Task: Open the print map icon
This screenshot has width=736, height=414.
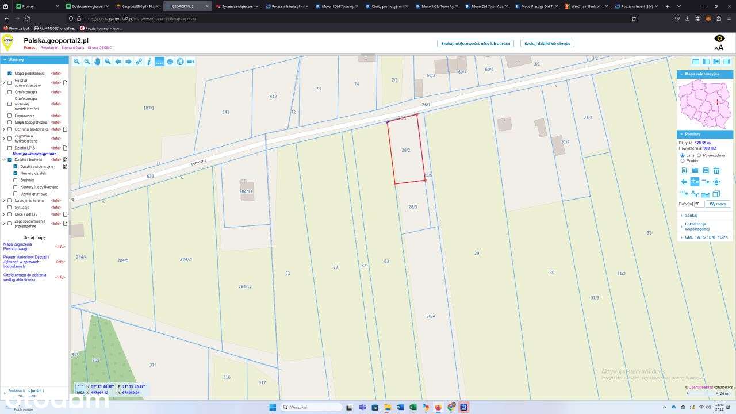Action: pyautogui.click(x=170, y=62)
